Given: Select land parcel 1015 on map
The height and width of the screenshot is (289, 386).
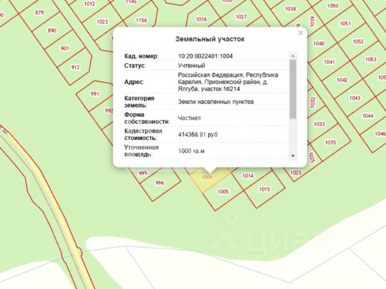Looking at the screenshot, I should click(x=264, y=189).
